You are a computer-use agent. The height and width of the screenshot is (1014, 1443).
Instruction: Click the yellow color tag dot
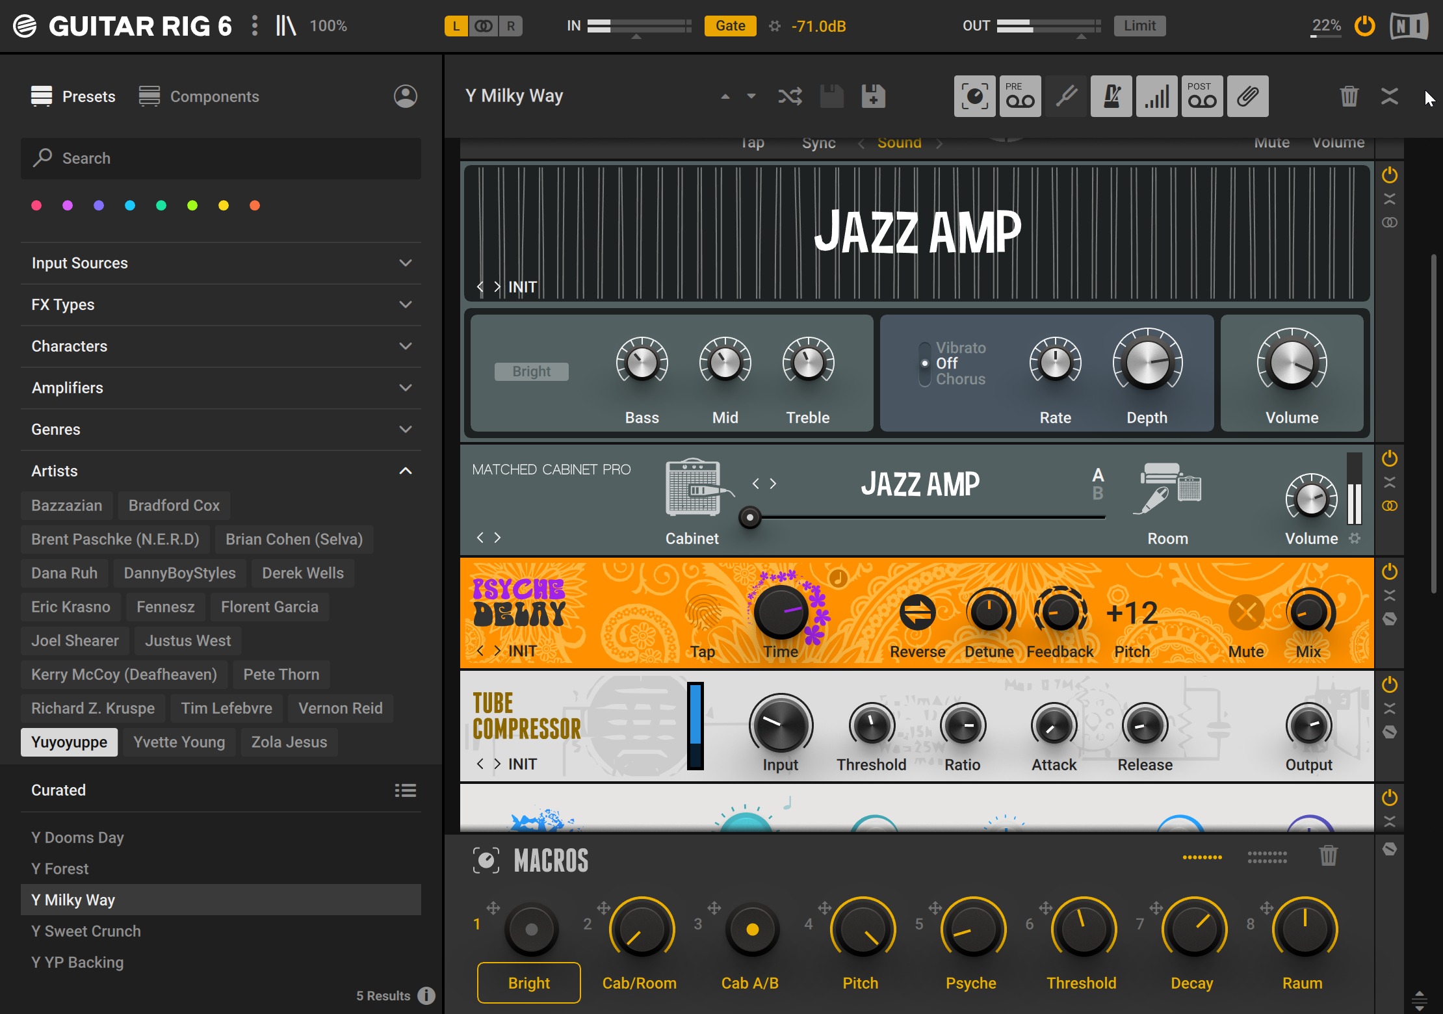tap(224, 205)
